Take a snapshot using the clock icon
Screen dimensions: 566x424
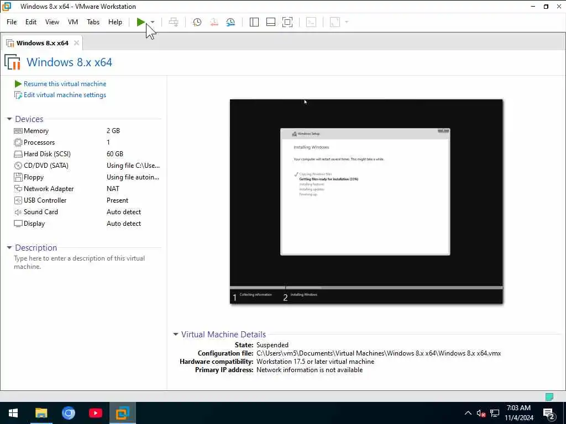point(197,22)
